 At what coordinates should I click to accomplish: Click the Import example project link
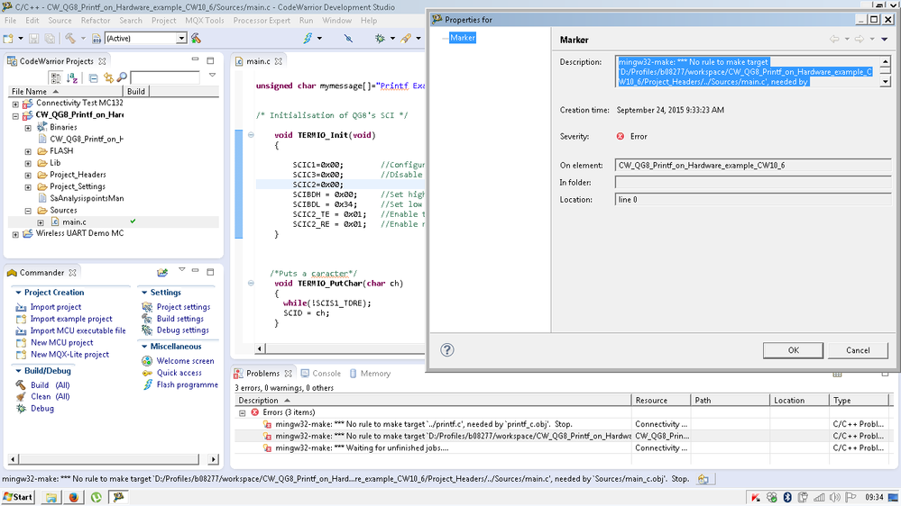[x=71, y=319]
